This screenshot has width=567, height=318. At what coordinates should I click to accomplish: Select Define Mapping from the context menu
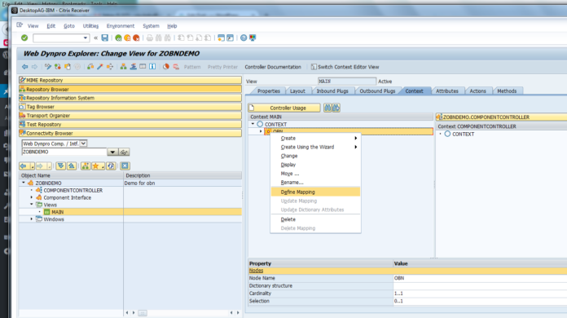pos(315,192)
